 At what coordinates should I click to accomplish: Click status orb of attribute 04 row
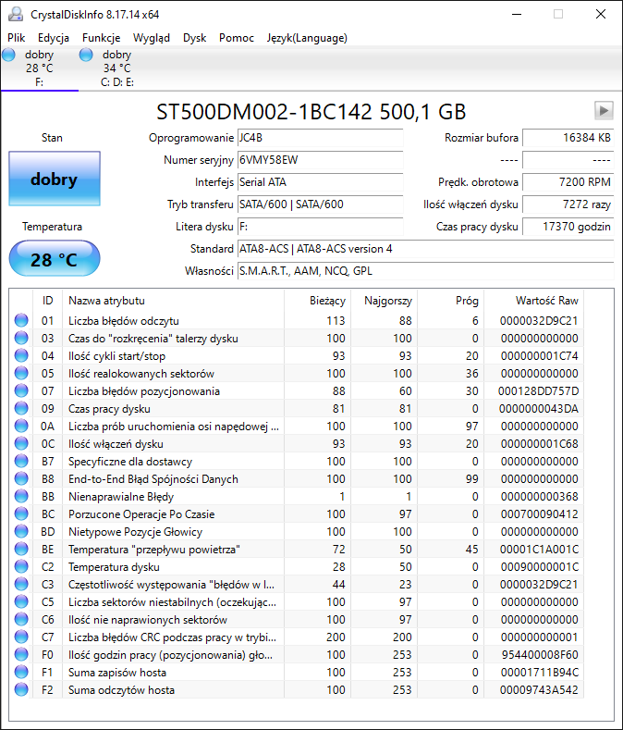click(x=21, y=355)
